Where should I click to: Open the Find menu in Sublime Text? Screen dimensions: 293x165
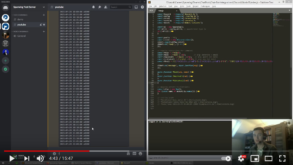click(170, 6)
